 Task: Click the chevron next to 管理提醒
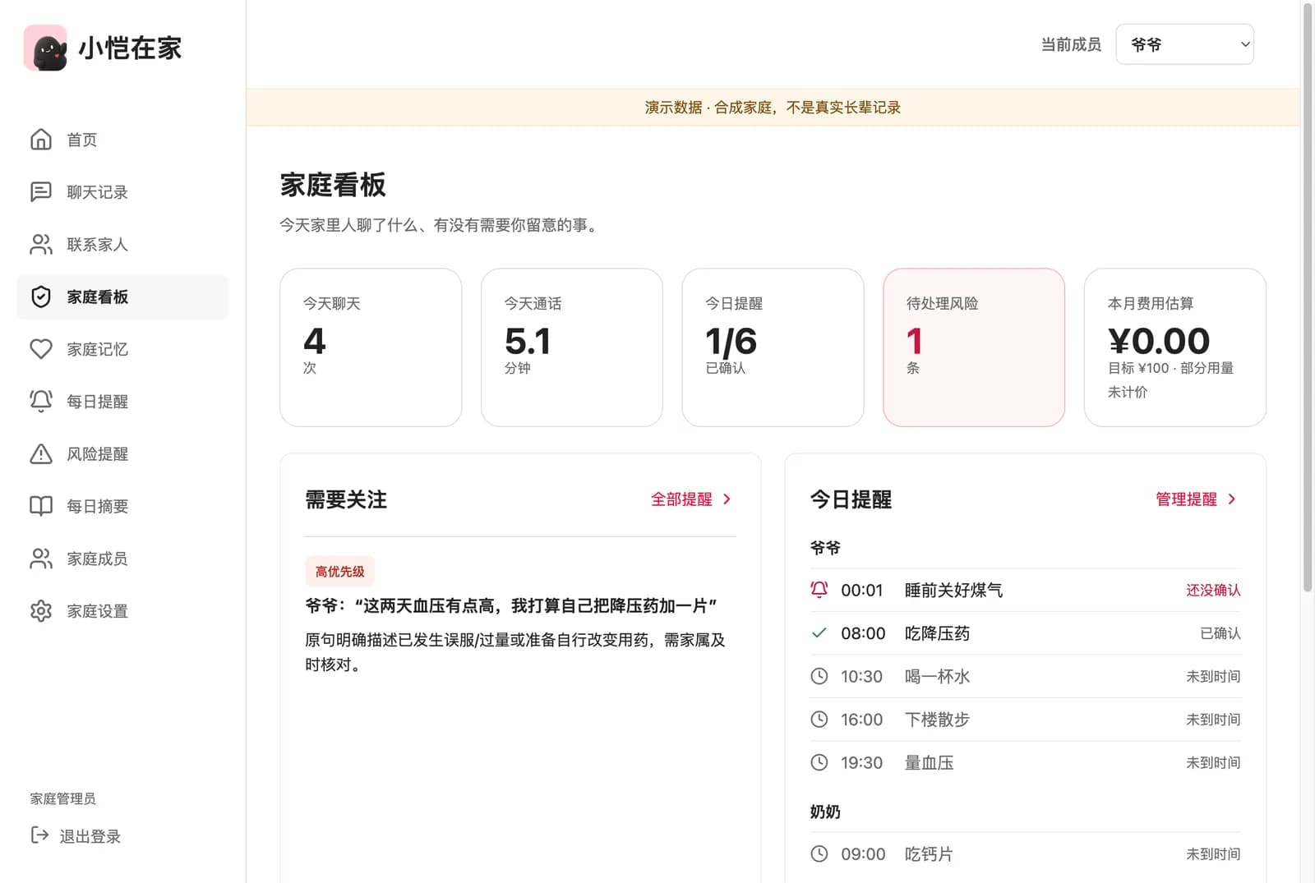(x=1231, y=499)
